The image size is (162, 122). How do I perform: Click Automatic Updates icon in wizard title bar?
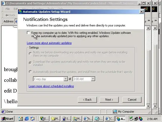point(20,12)
